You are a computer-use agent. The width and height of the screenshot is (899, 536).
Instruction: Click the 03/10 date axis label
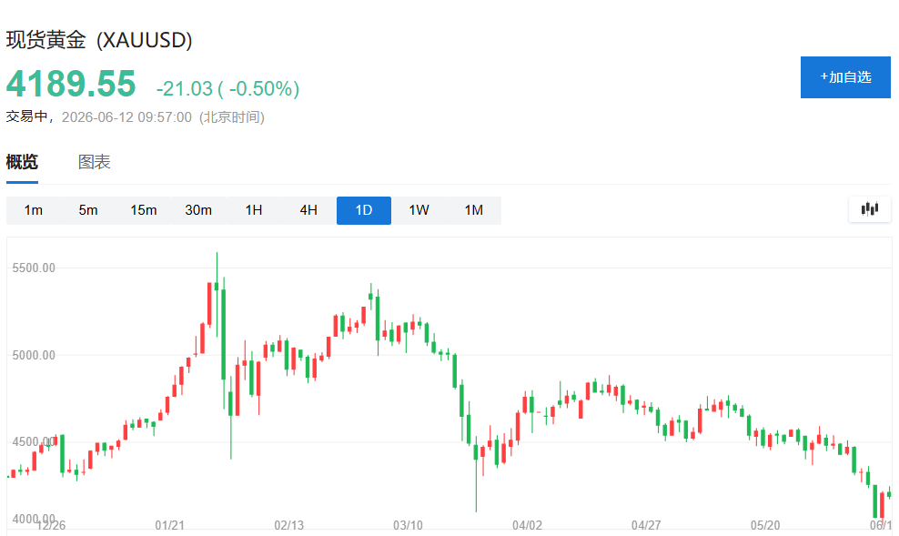[408, 525]
